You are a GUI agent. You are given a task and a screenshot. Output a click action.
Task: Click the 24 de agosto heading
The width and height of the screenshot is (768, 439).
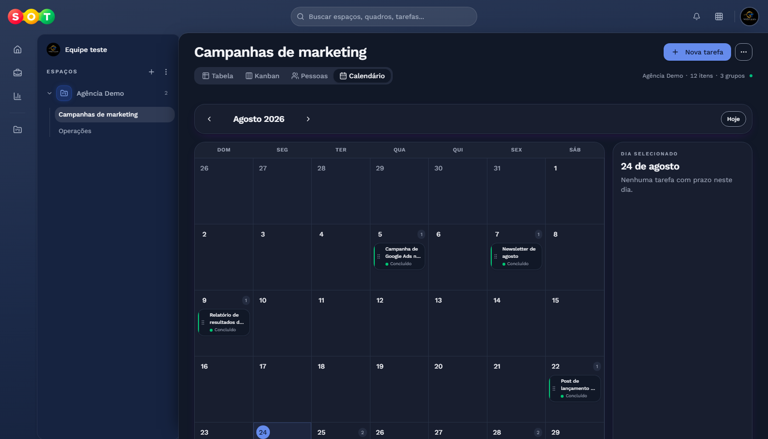point(650,166)
